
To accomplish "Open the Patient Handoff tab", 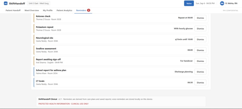I will coord(13,10).
